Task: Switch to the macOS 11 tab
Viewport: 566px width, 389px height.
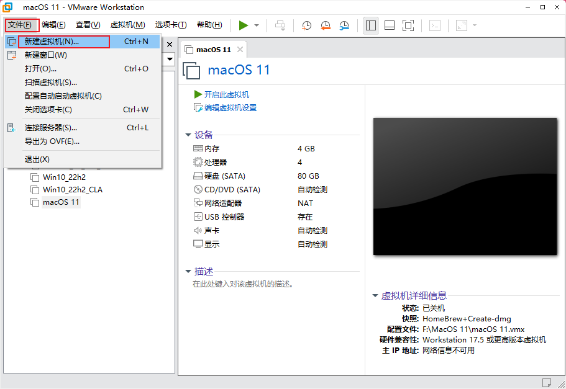Action: [x=213, y=50]
